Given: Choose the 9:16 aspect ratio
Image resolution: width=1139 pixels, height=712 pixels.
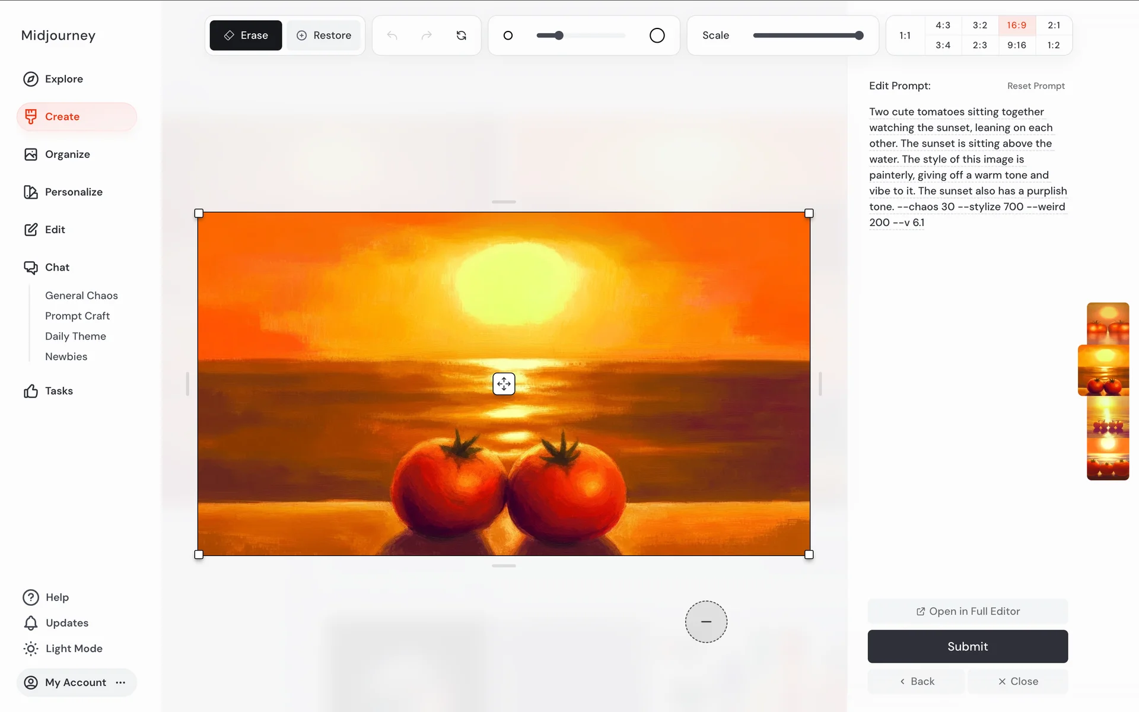Looking at the screenshot, I should 1016,45.
